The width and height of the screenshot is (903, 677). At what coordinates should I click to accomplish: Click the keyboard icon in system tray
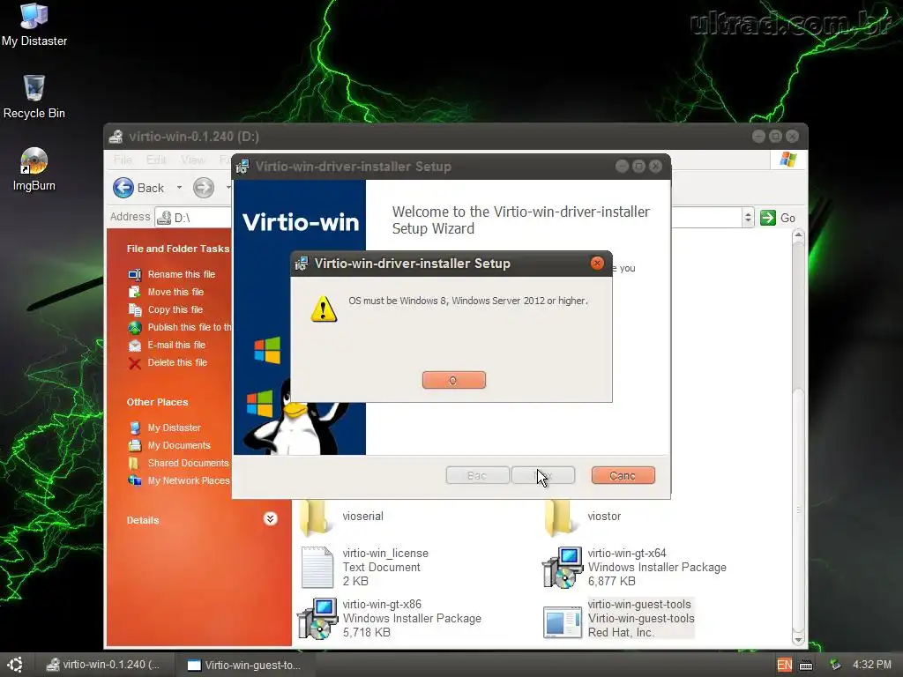[x=806, y=665]
